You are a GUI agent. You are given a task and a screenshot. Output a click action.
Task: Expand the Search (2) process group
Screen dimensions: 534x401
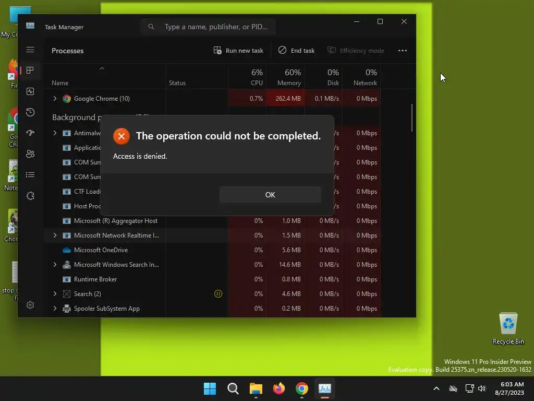pos(55,294)
